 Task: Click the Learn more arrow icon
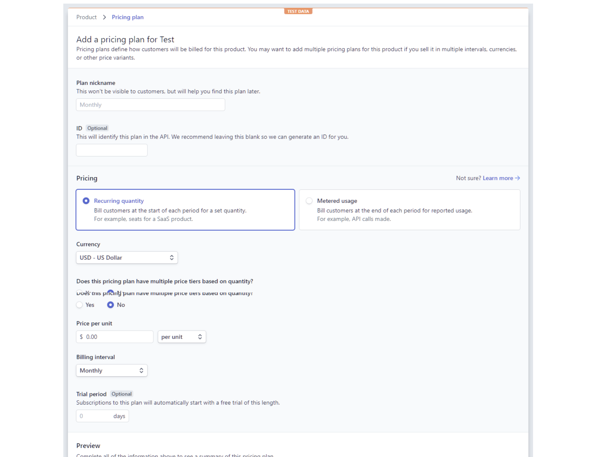pos(517,178)
